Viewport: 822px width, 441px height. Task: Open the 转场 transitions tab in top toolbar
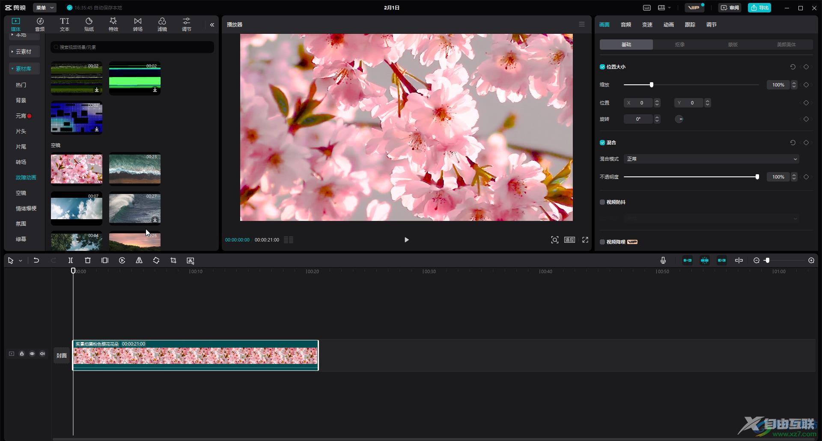click(x=138, y=24)
